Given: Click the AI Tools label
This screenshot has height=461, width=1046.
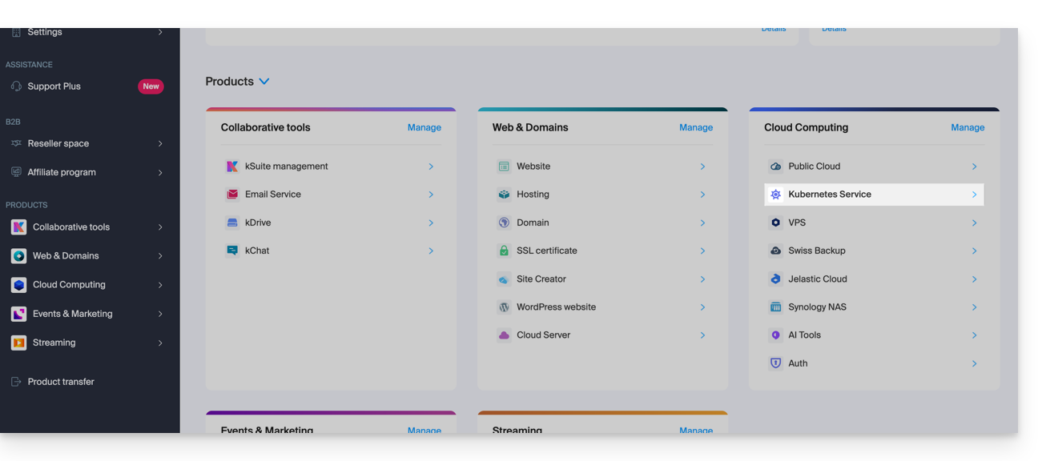Looking at the screenshot, I should tap(805, 335).
